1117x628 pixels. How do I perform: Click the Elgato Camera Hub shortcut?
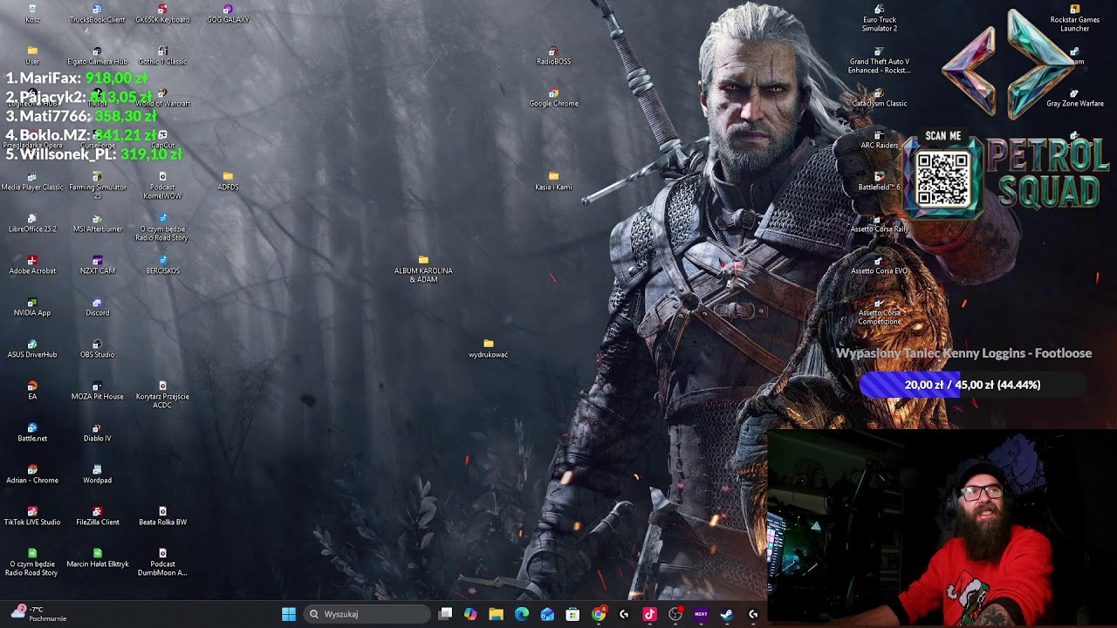pyautogui.click(x=97, y=55)
